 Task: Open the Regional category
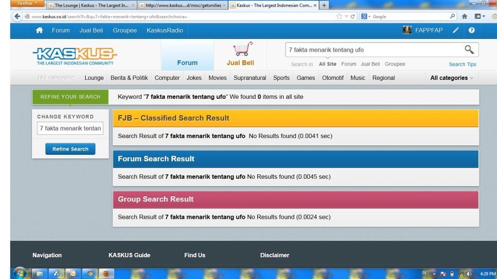coord(383,78)
